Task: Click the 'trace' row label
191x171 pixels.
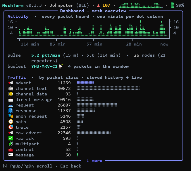Action: pos(22,127)
